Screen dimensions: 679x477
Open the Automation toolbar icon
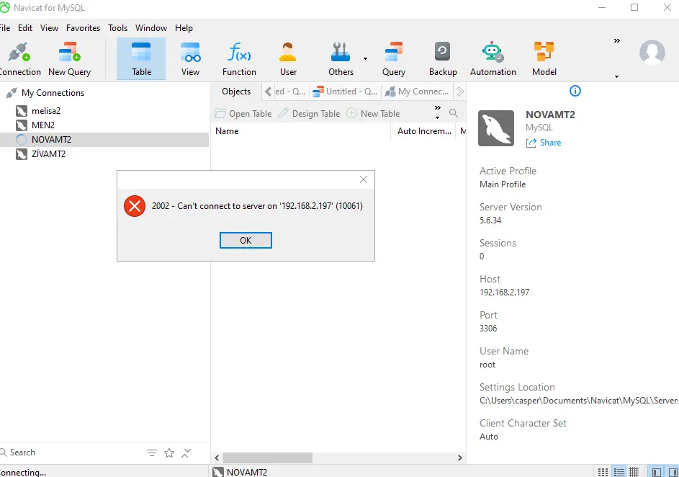(x=493, y=59)
